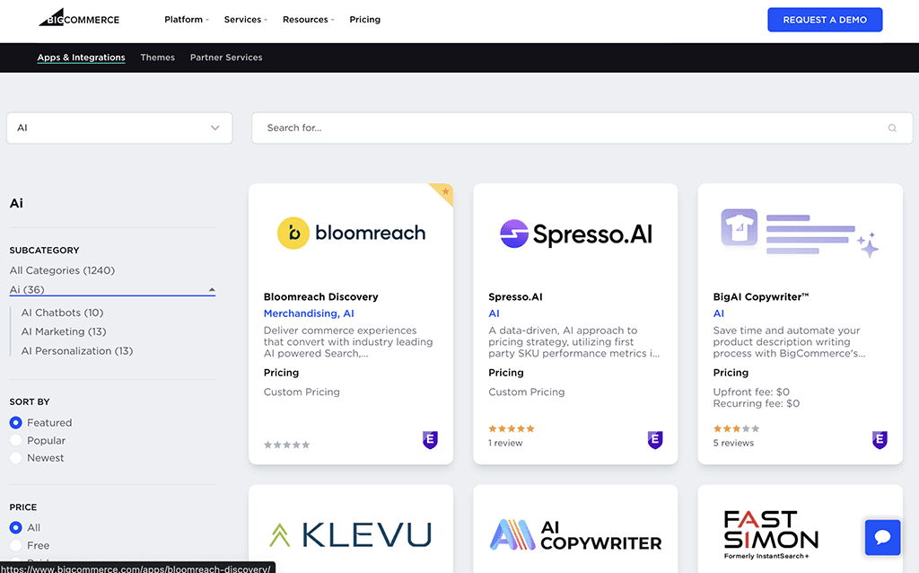
Task: Open the Klevu app logo
Action: tap(351, 534)
